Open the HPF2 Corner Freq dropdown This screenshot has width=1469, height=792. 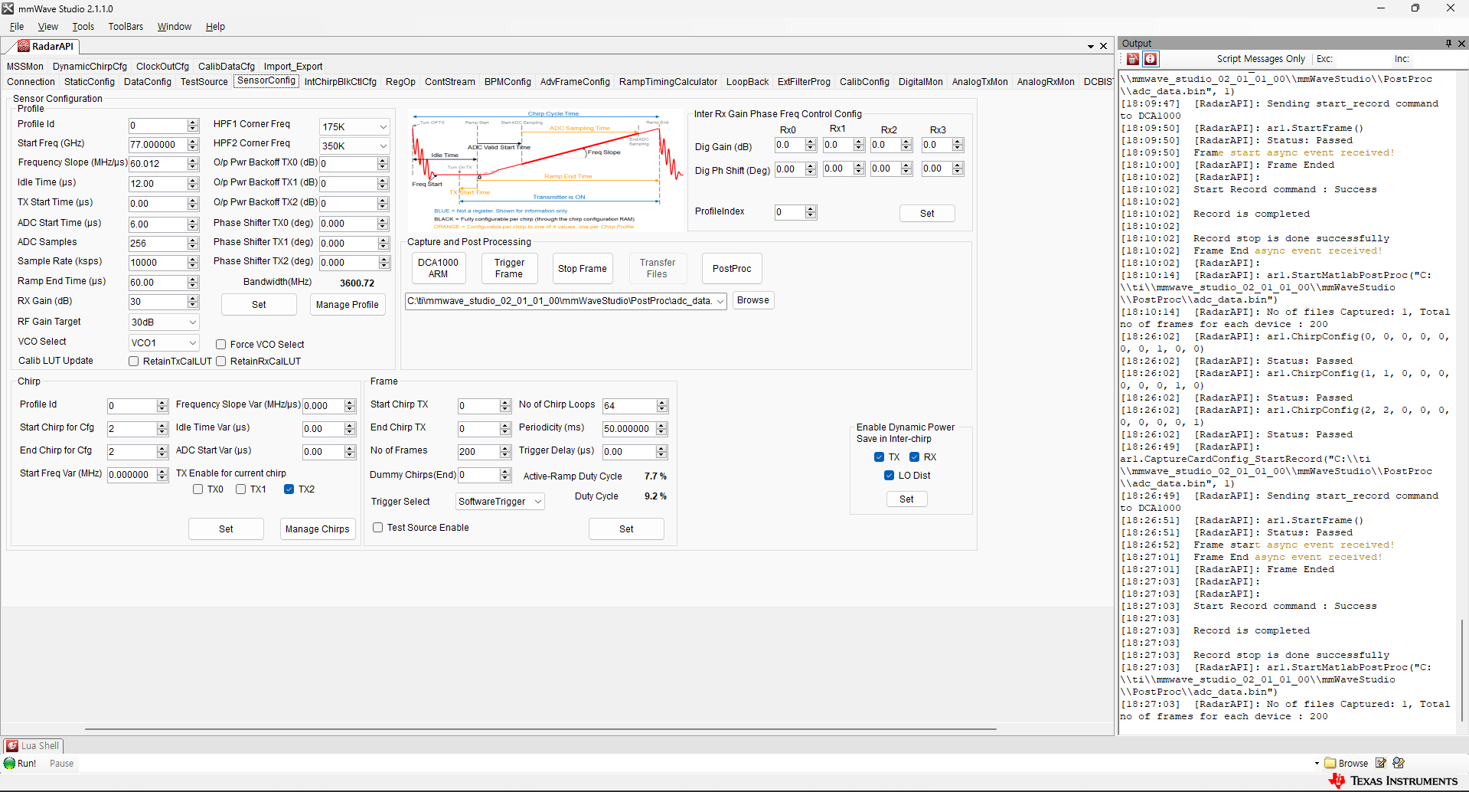(x=383, y=146)
